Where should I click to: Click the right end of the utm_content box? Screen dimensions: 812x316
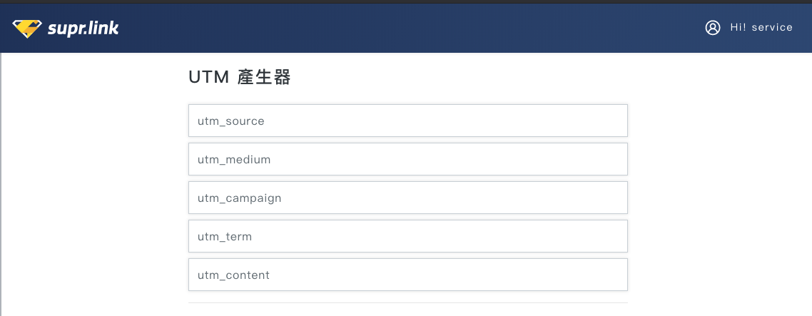(x=614, y=275)
